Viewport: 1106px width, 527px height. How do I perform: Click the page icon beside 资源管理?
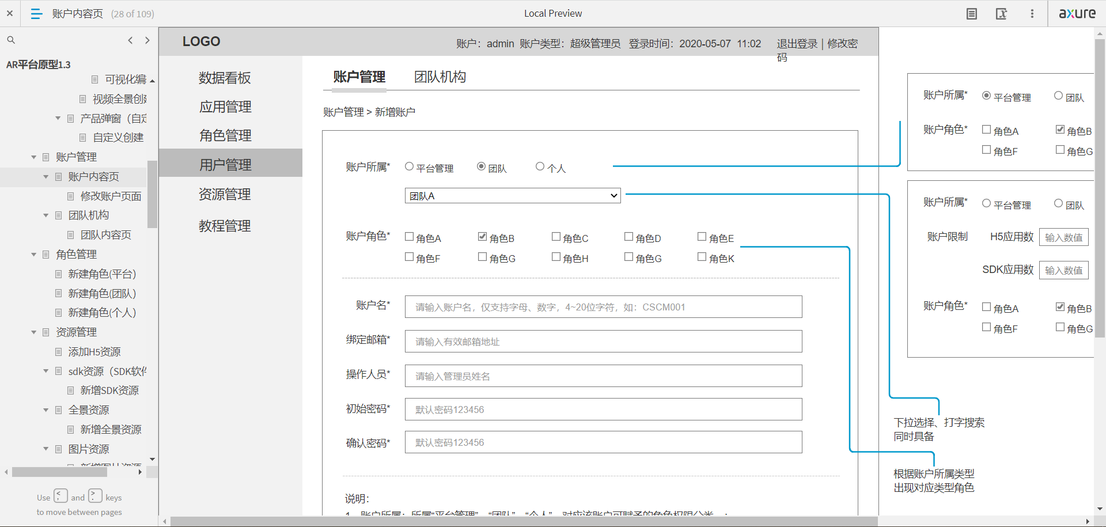[46, 332]
